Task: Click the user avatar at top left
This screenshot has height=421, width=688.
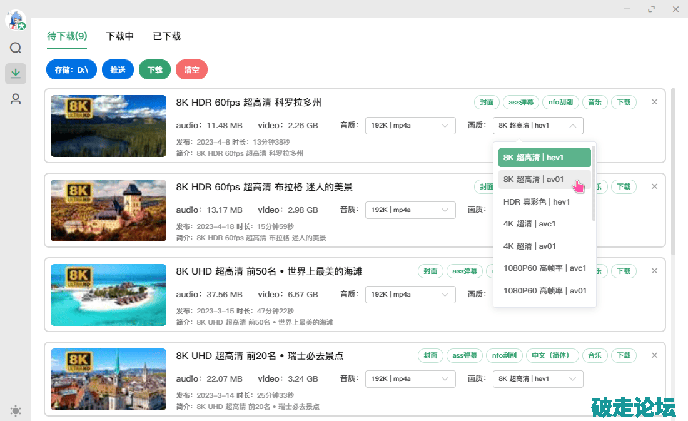Action: click(x=15, y=20)
